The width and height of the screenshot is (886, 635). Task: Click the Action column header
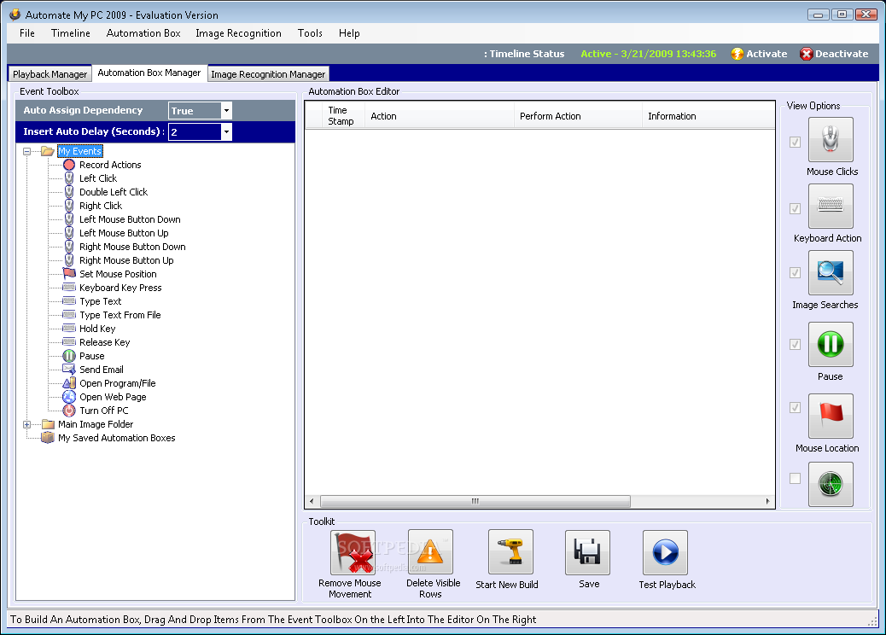(439, 116)
